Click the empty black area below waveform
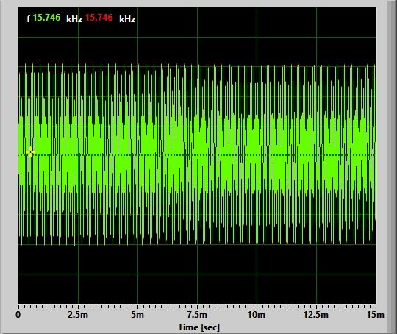 197,274
